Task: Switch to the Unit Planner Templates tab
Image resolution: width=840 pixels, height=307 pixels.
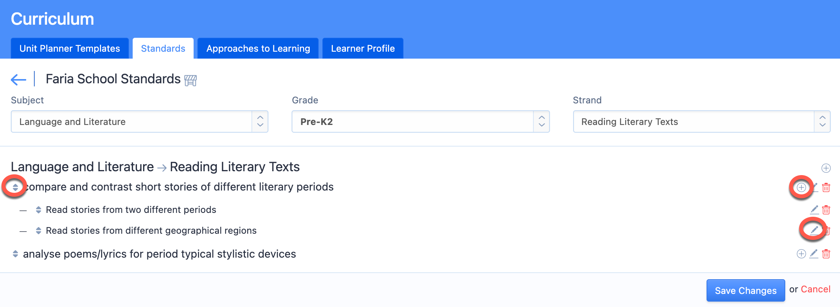Action: [x=70, y=48]
